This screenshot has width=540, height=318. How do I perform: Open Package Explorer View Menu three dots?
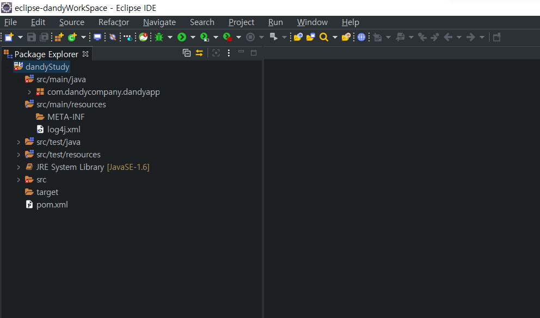click(x=229, y=53)
